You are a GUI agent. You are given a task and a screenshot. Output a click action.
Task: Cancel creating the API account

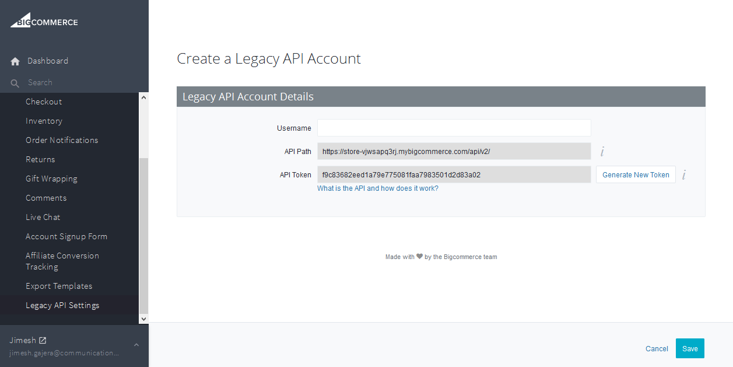point(657,348)
